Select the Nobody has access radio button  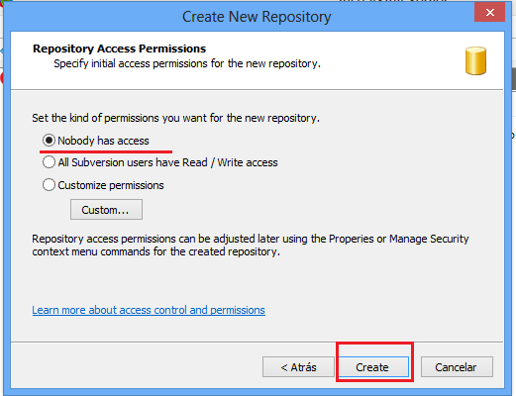[x=49, y=141]
